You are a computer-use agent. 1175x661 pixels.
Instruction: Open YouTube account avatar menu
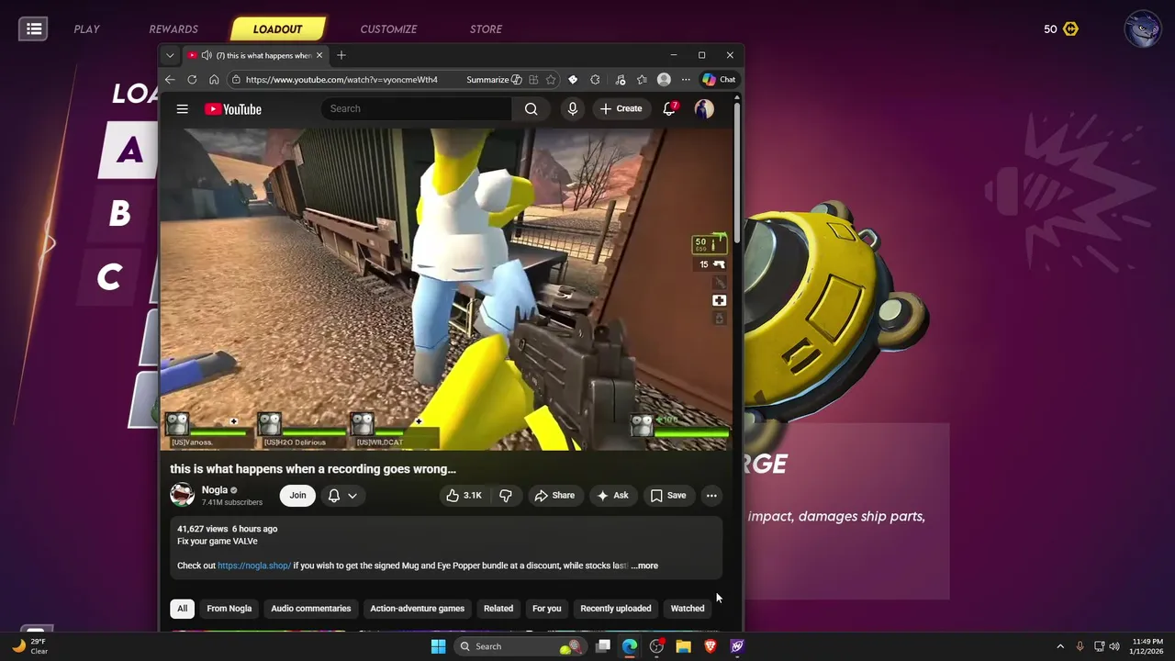(704, 108)
